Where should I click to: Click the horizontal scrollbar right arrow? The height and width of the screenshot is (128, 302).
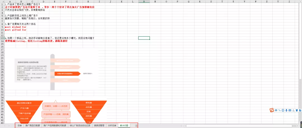tap(298, 126)
